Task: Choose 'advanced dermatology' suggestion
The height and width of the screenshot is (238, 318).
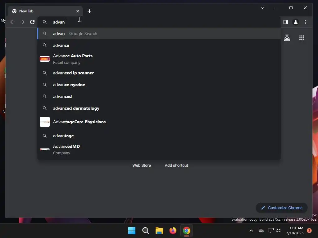Action: coord(159,108)
